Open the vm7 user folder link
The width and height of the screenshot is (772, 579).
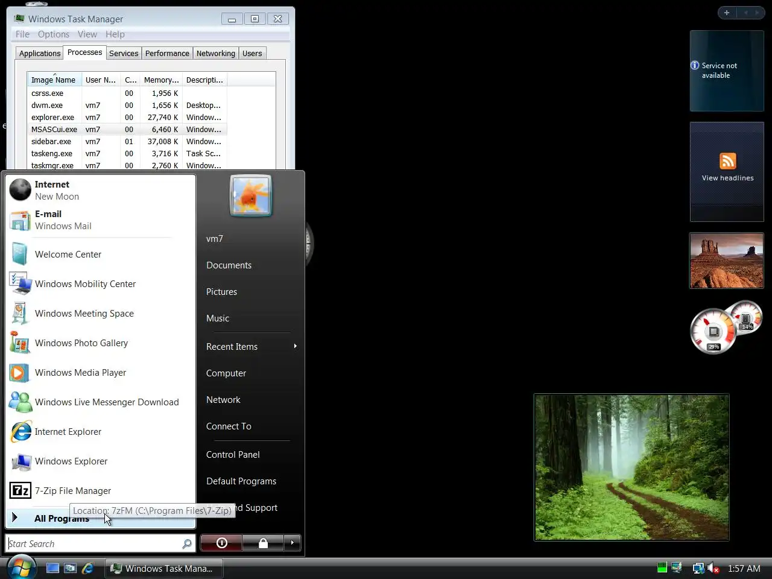(x=215, y=239)
